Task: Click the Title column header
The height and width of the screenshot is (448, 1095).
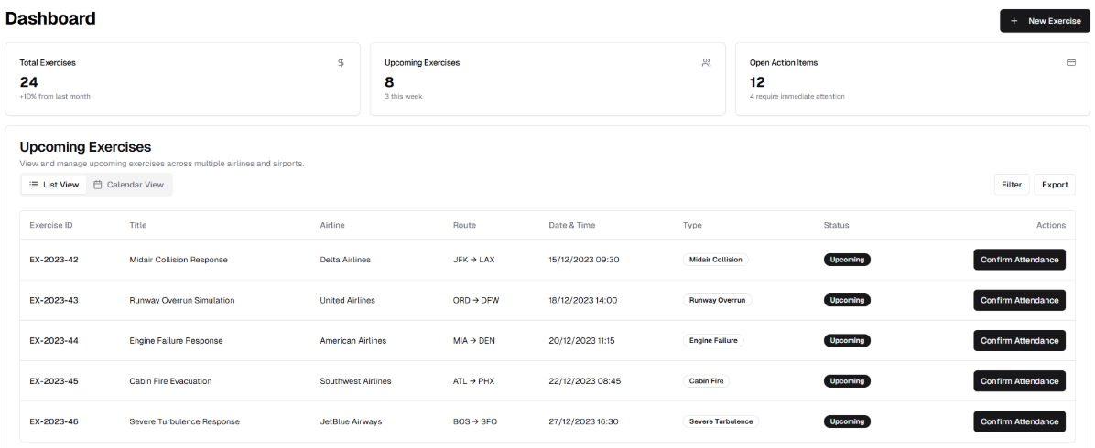Action: coord(138,225)
